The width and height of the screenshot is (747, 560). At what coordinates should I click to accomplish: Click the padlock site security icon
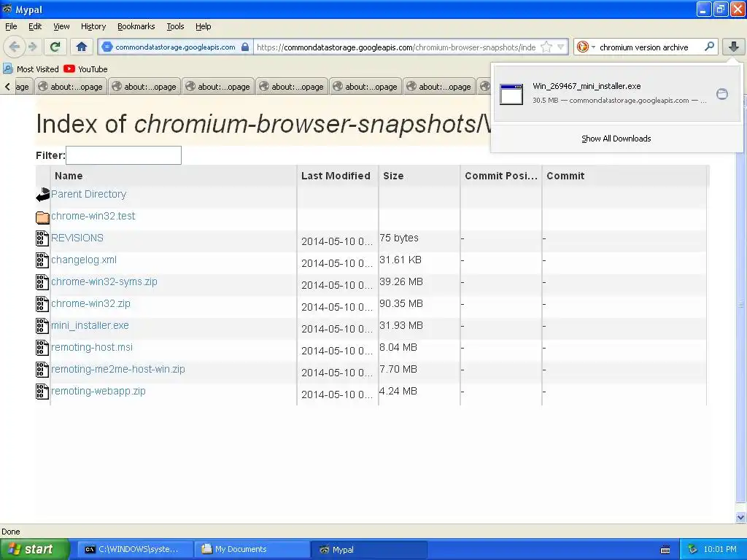tap(245, 47)
